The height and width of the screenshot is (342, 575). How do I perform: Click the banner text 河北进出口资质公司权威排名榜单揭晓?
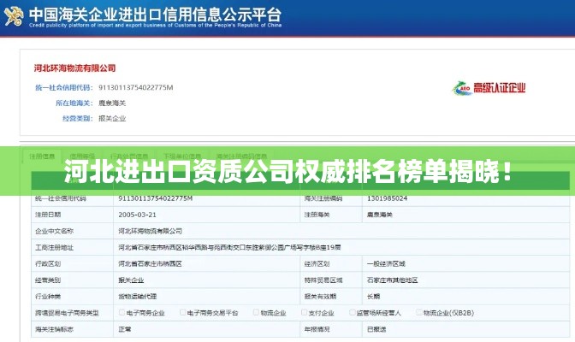(288, 171)
